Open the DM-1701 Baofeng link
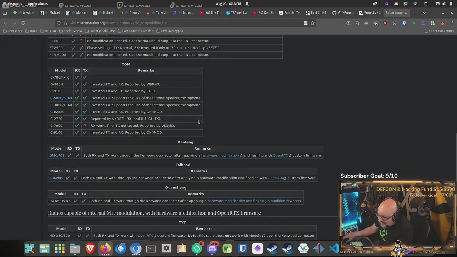The image size is (457, 257). 57,156
